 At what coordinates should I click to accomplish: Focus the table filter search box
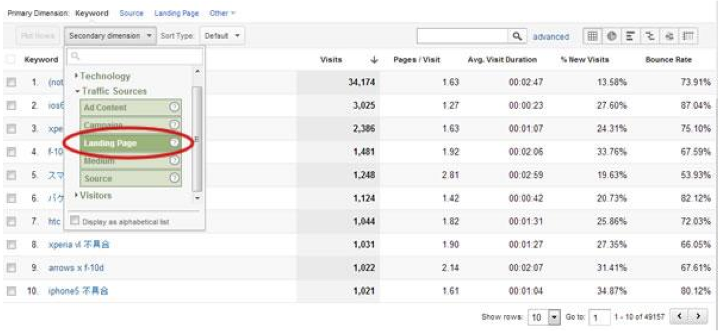click(x=463, y=36)
